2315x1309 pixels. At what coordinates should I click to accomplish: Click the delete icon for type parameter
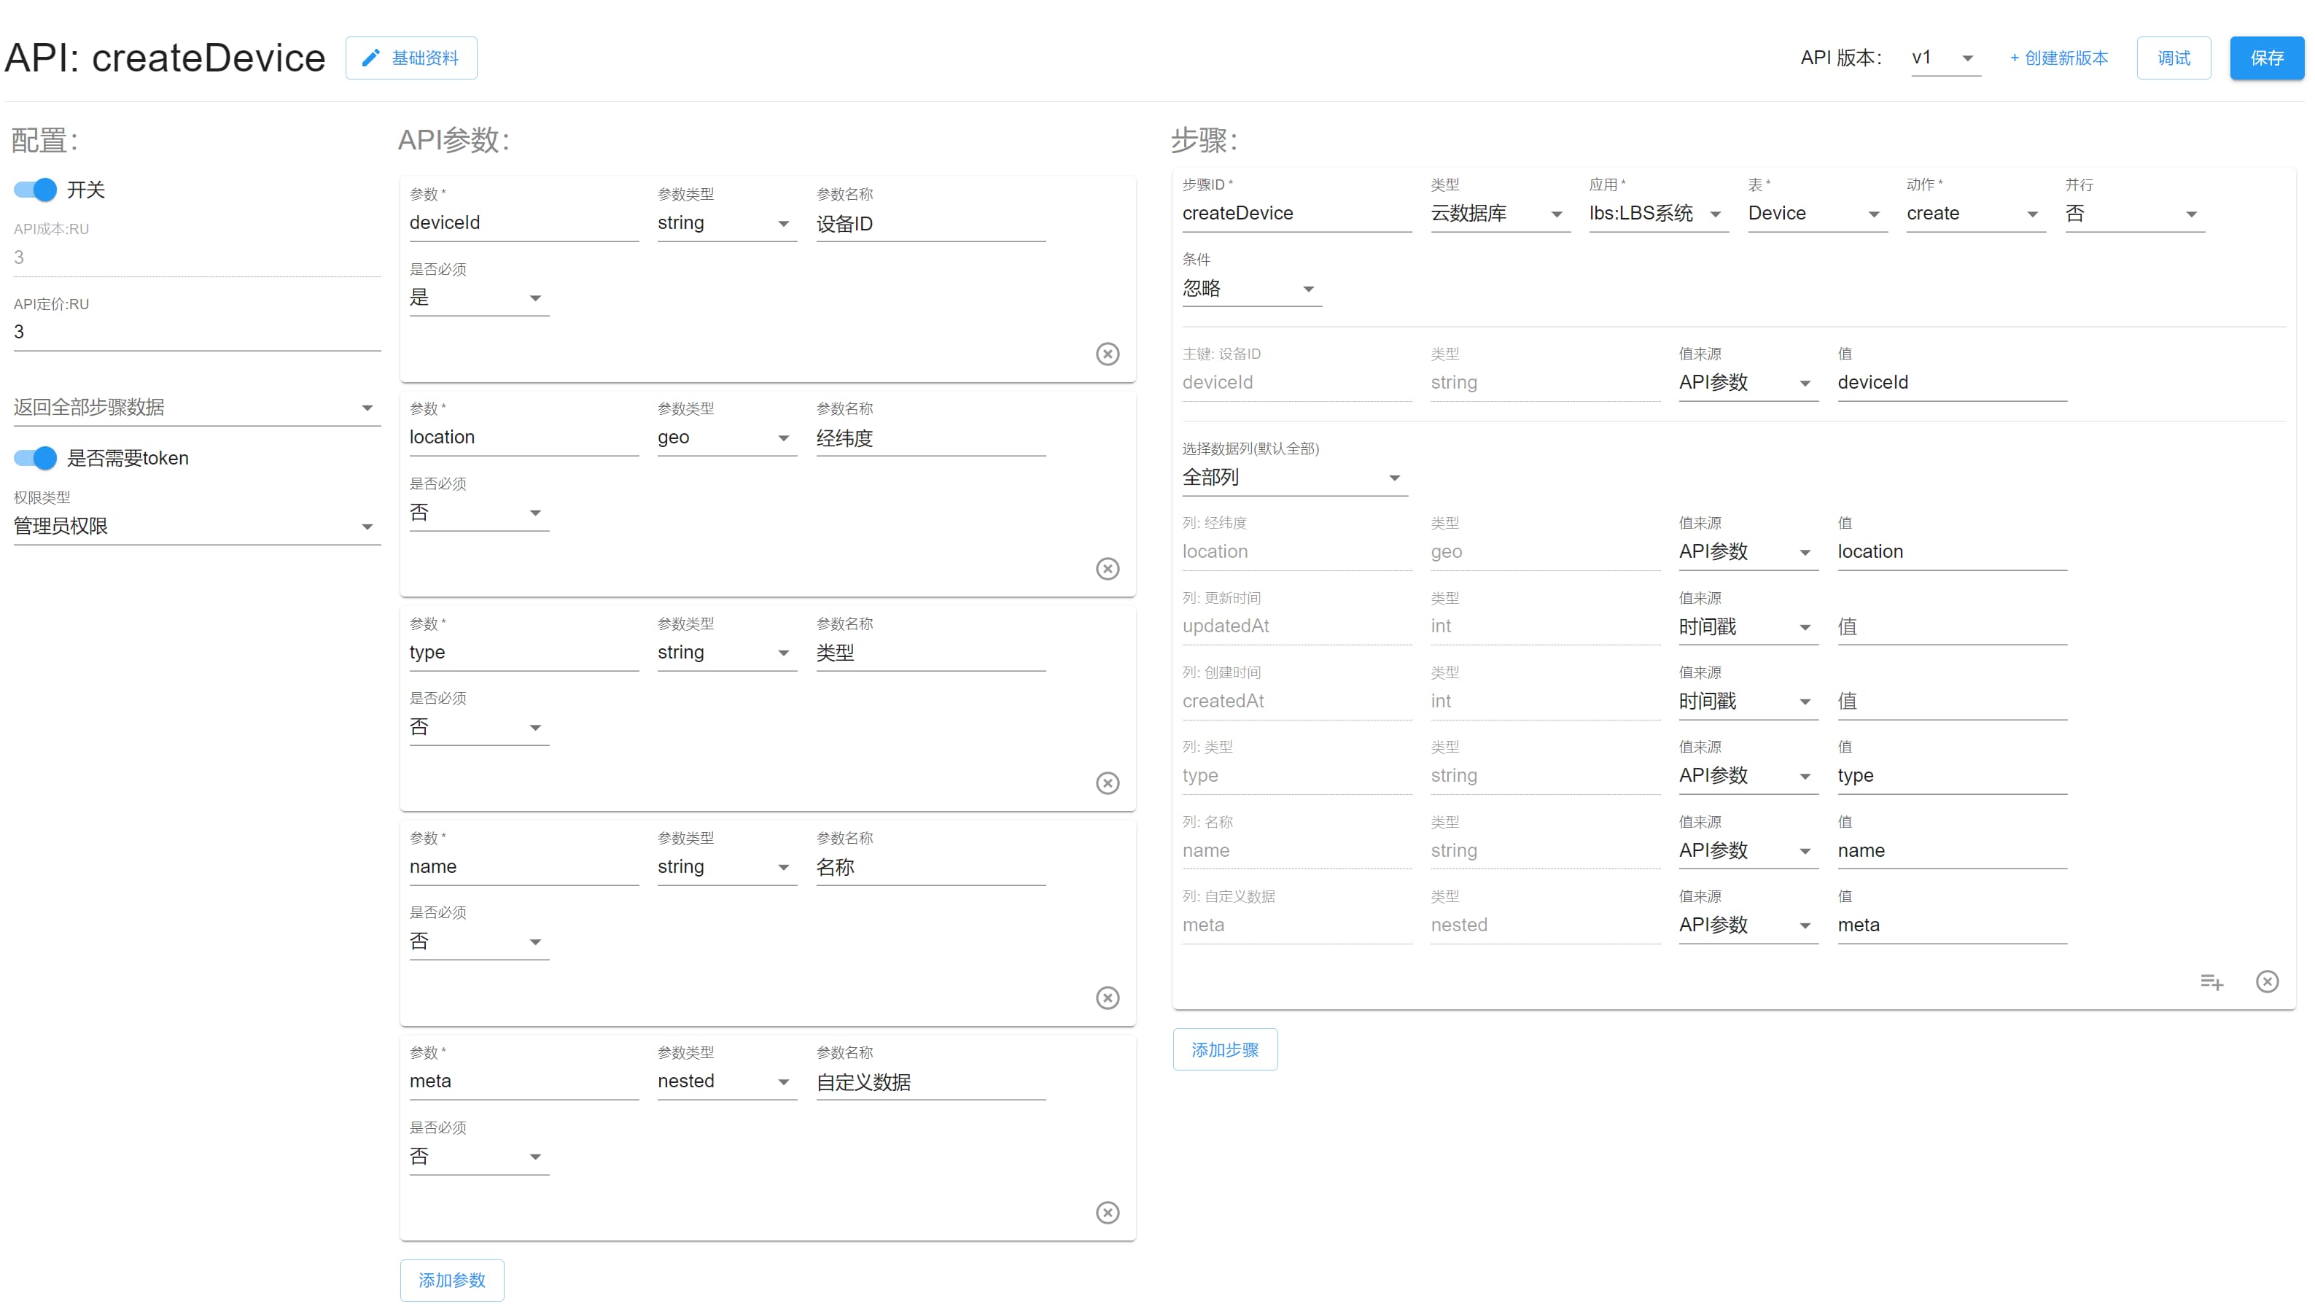(x=1110, y=782)
